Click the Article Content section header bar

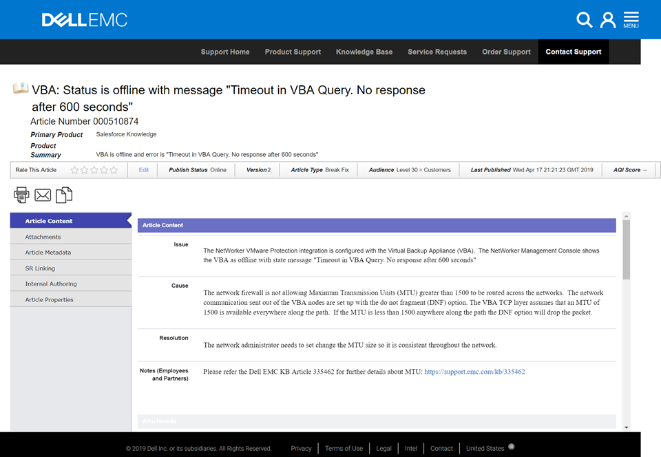point(377,225)
